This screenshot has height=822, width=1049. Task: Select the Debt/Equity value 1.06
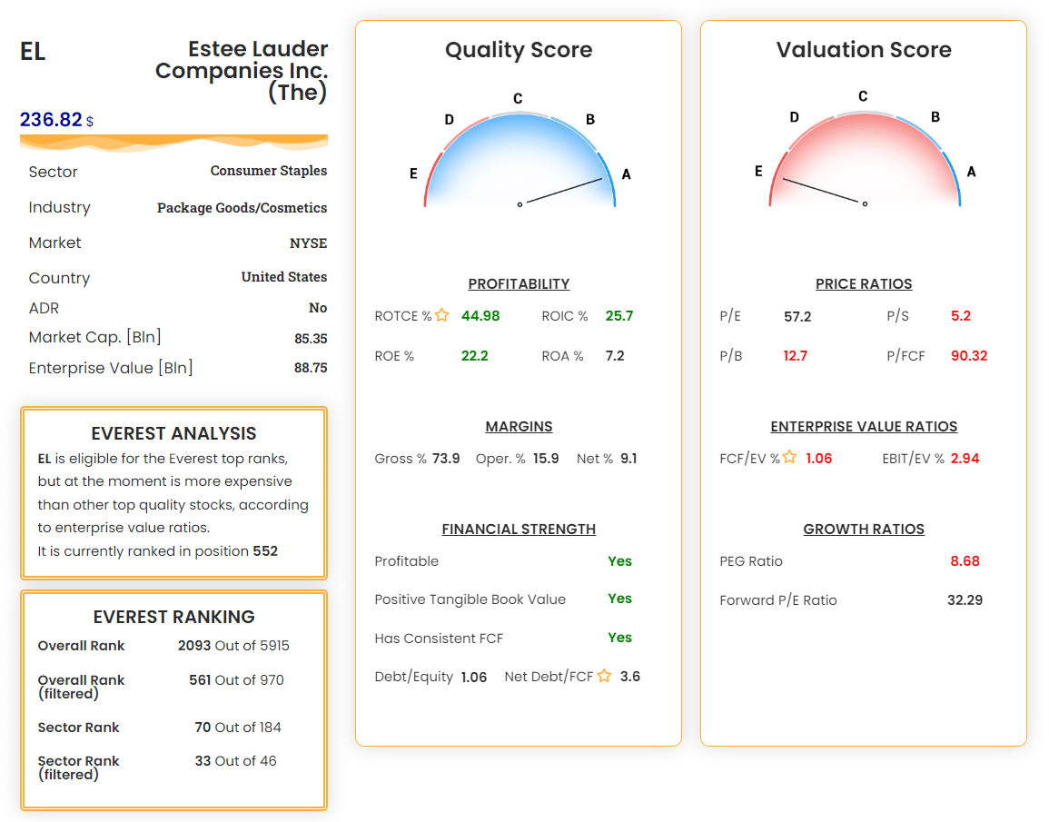[x=474, y=677]
